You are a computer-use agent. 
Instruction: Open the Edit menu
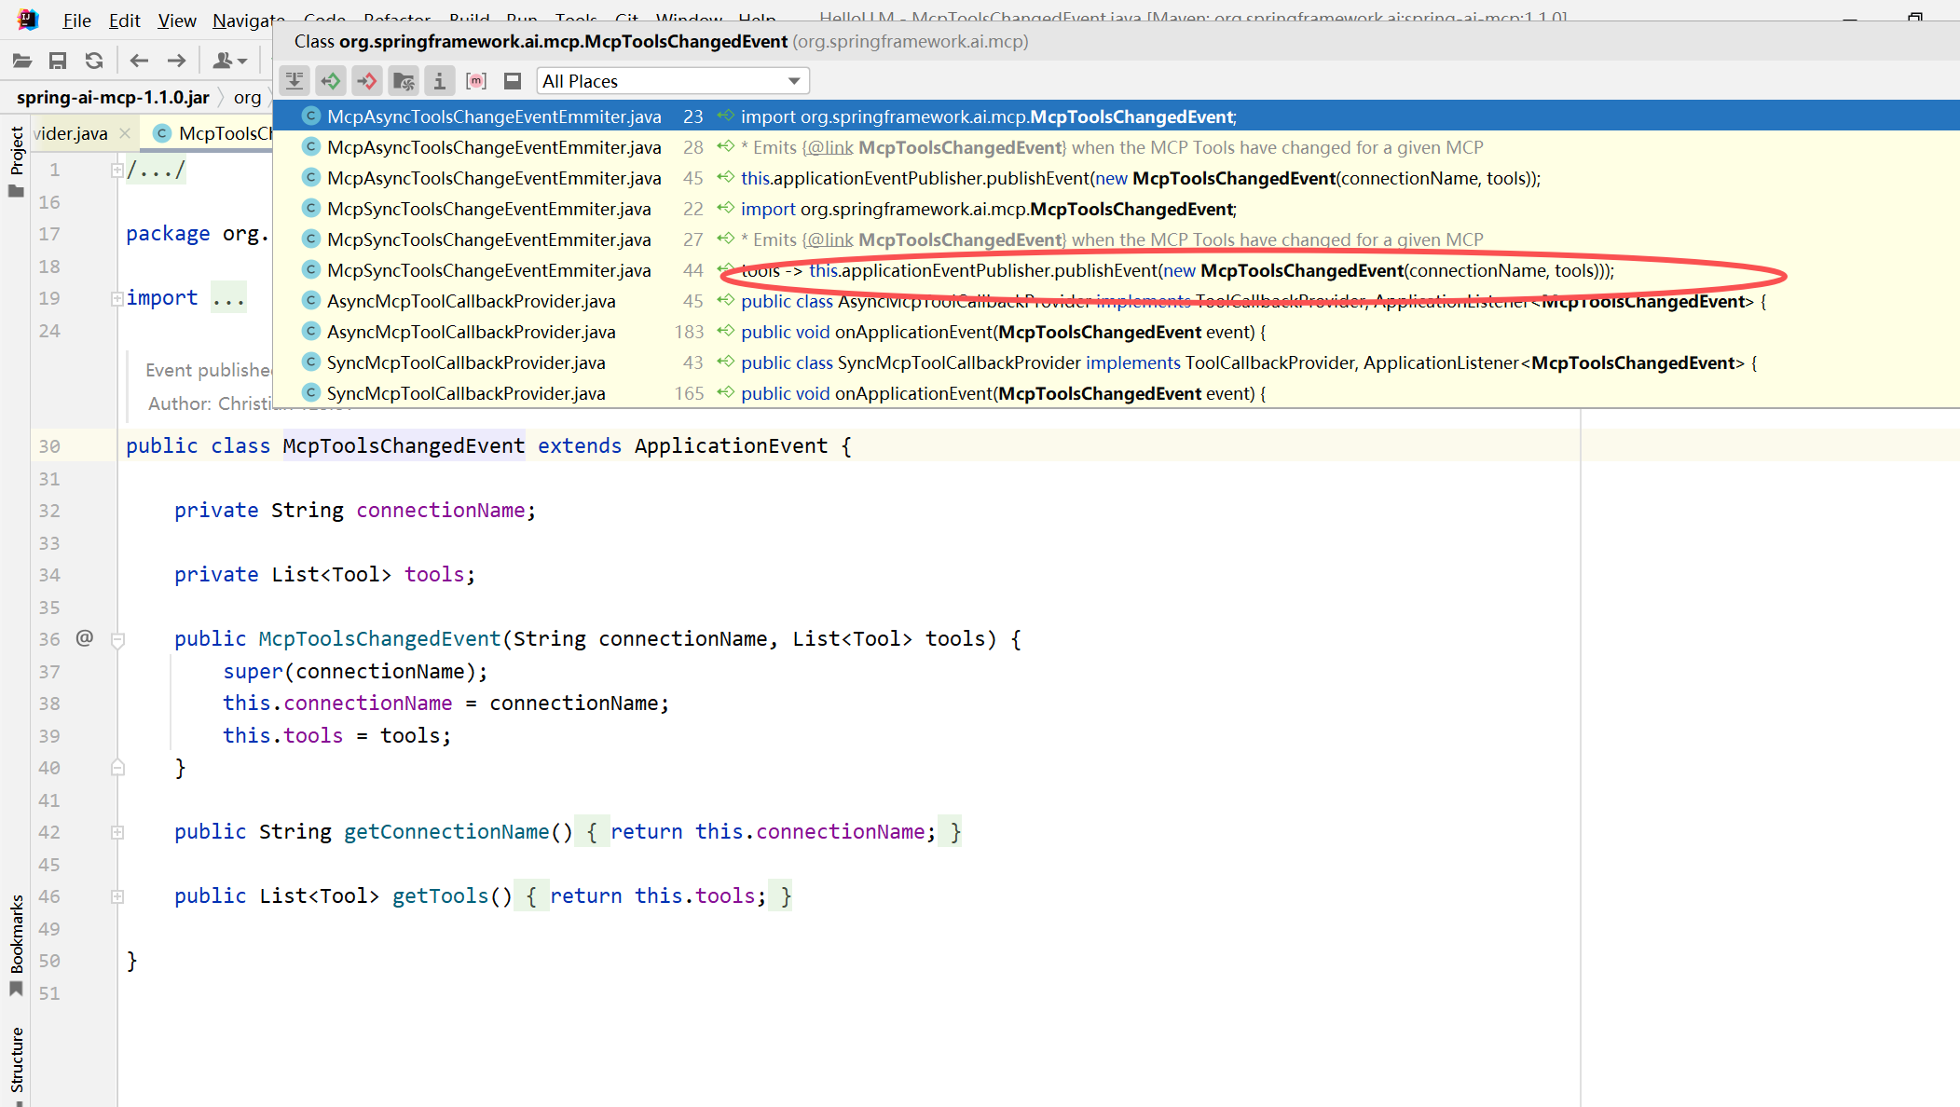tap(124, 20)
